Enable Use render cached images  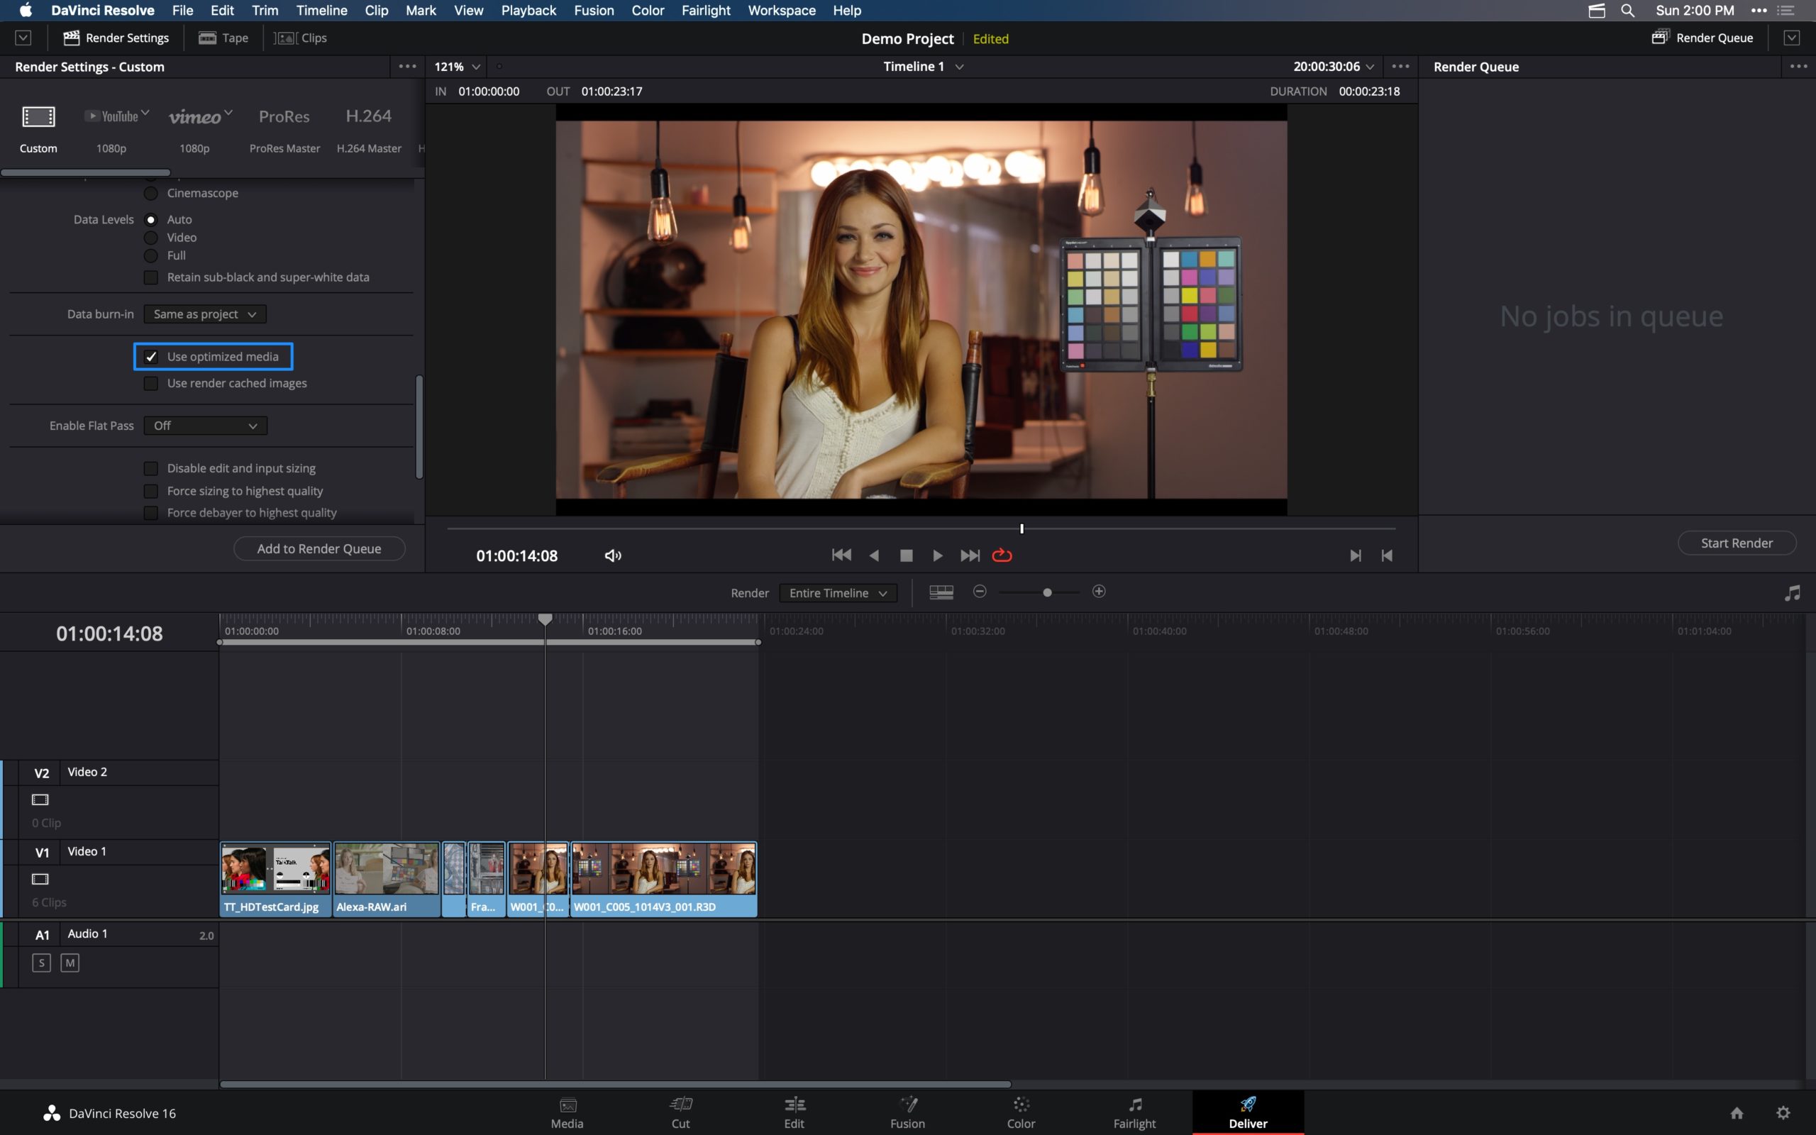(150, 383)
